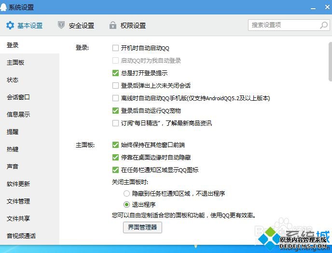Open 文件共享 in sidebar
This screenshot has width=332, height=253.
[29, 218]
